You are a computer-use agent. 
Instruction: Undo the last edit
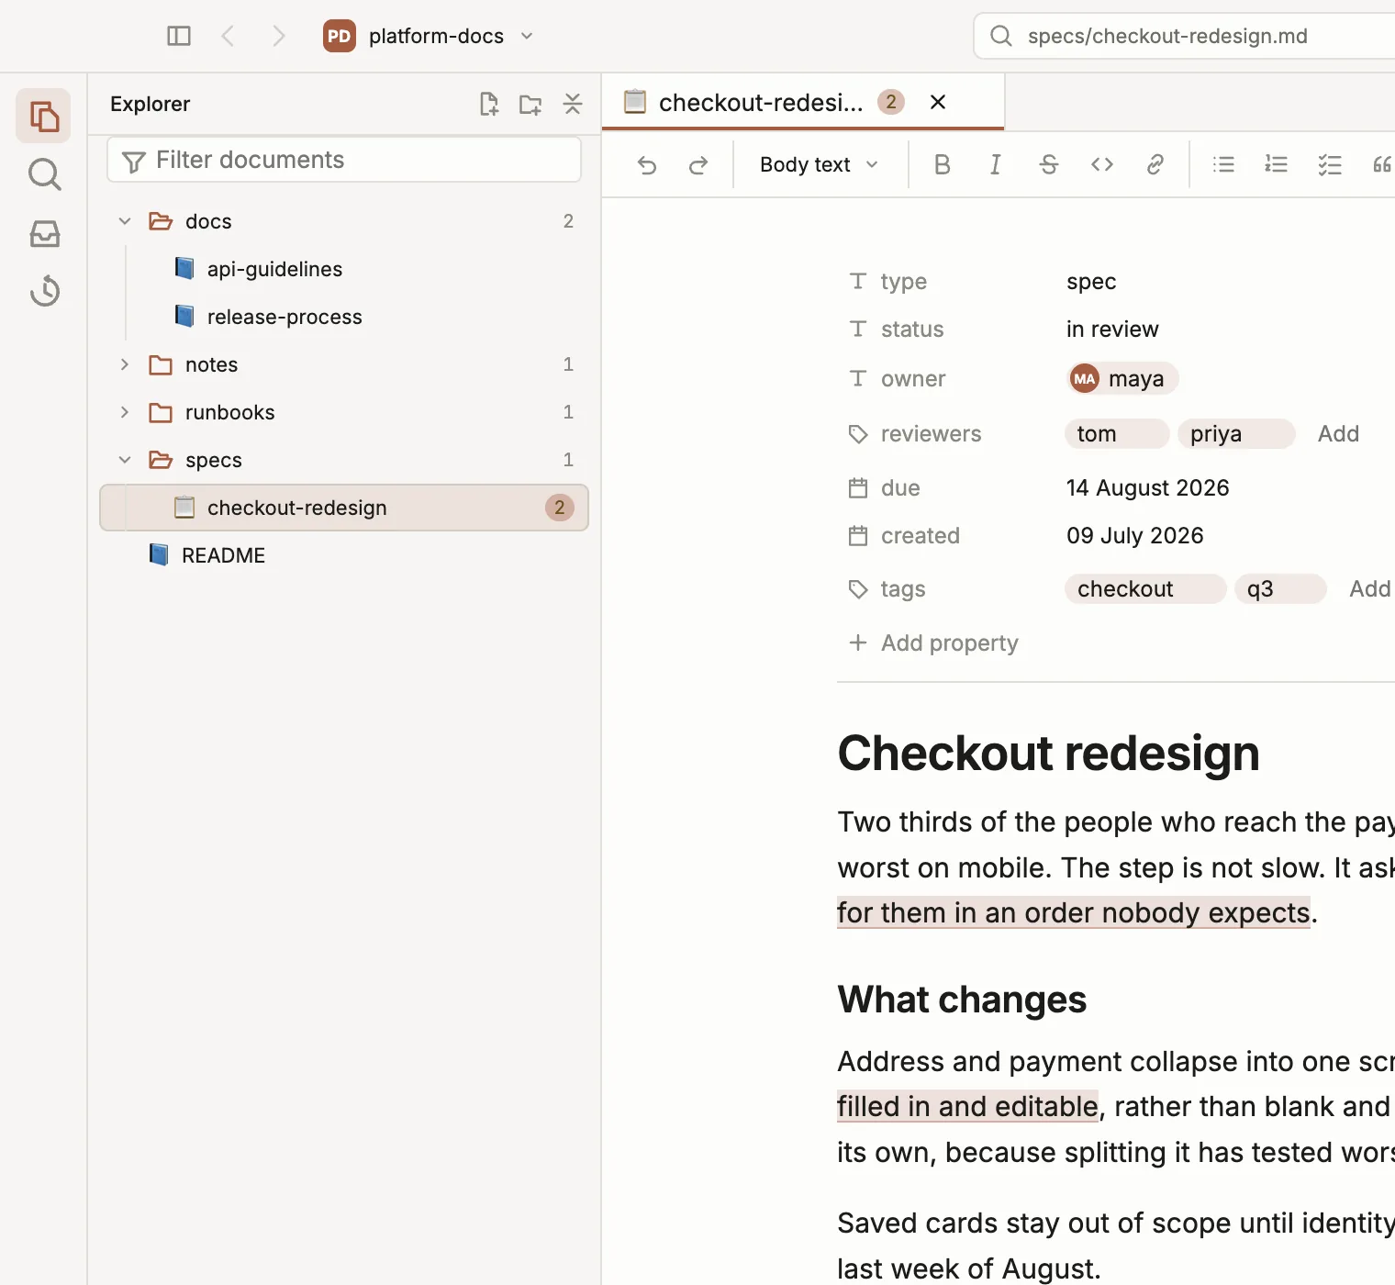pyautogui.click(x=647, y=164)
